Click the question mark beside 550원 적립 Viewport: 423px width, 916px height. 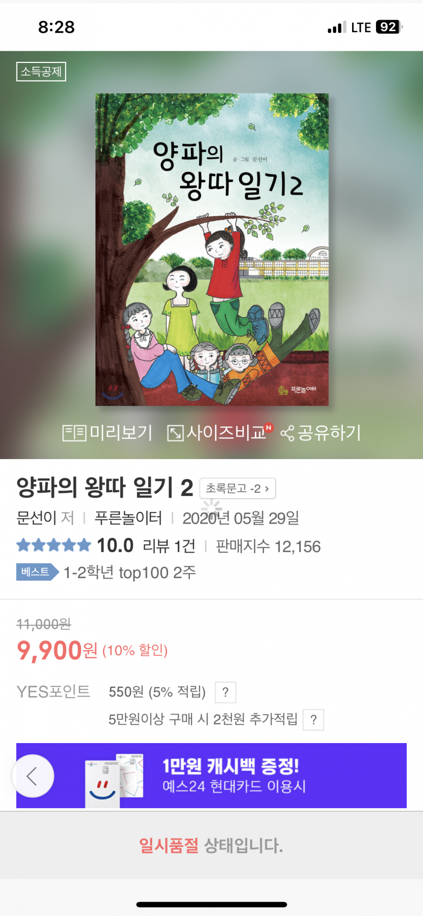[225, 692]
